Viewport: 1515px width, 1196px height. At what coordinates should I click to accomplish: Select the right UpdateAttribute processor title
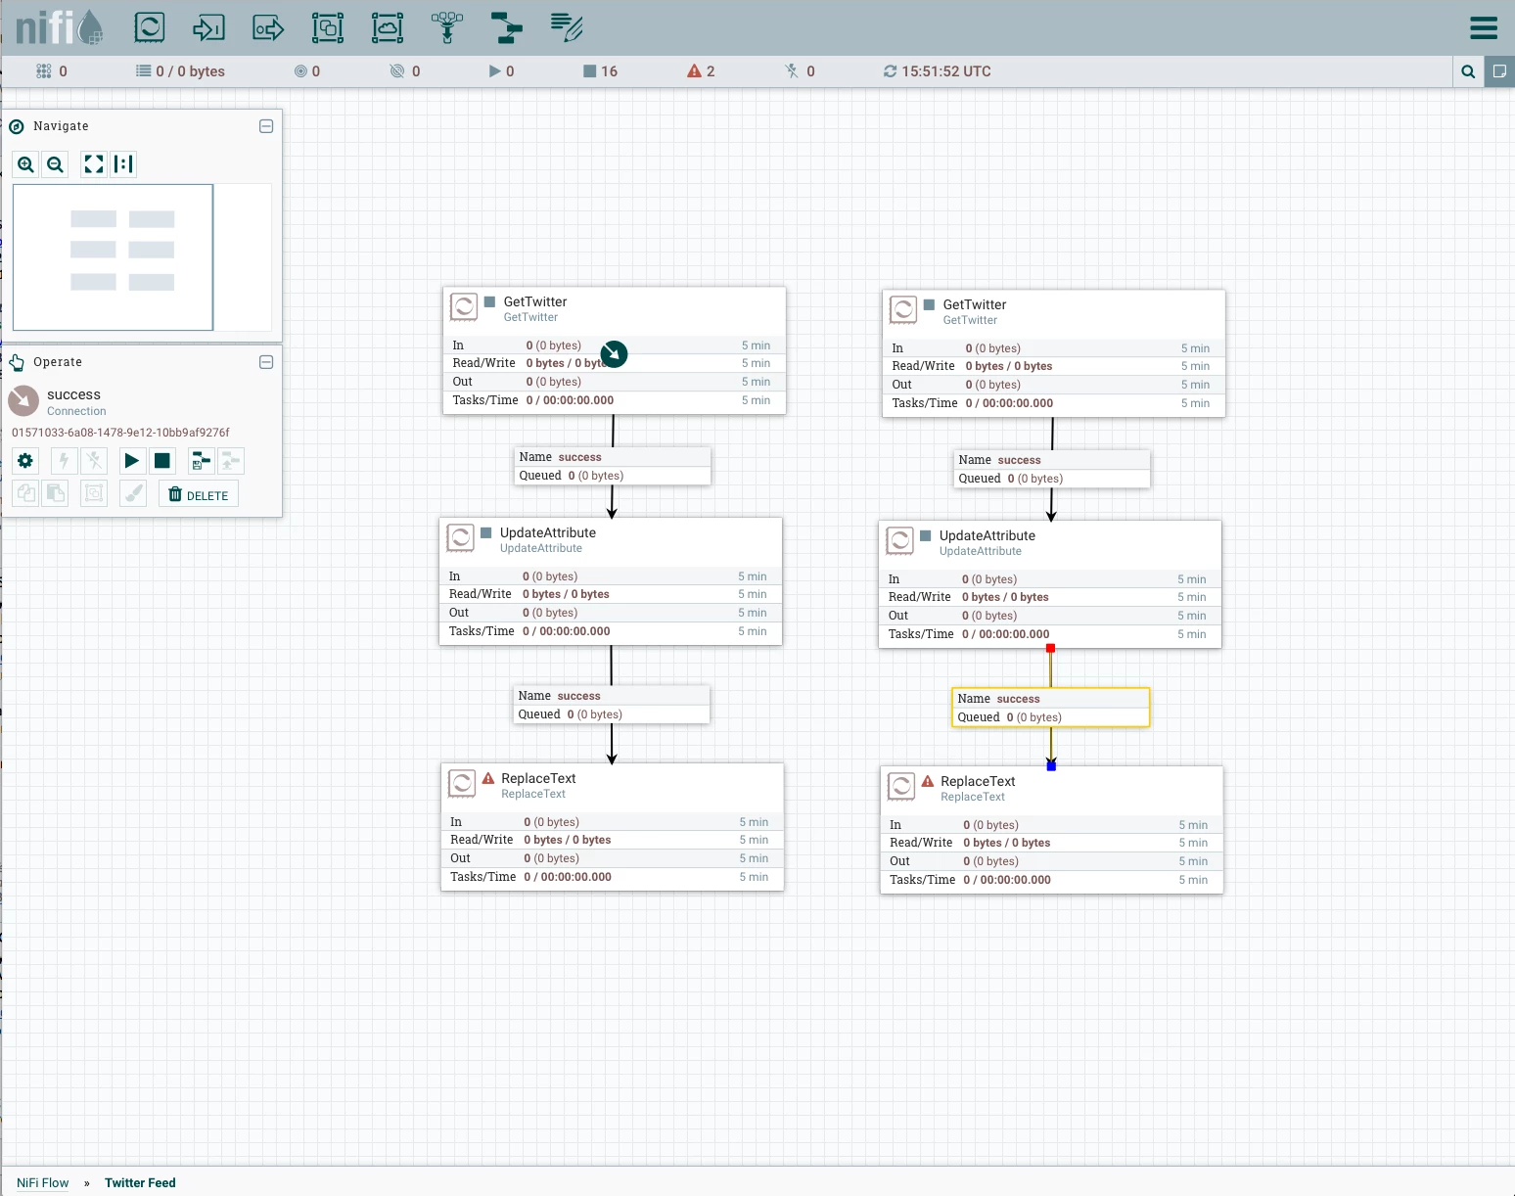pos(987,535)
